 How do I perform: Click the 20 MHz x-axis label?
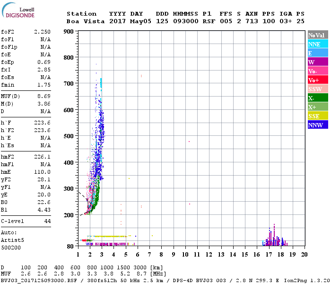[x=304, y=255]
